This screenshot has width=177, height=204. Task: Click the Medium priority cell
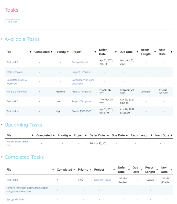tap(61, 92)
